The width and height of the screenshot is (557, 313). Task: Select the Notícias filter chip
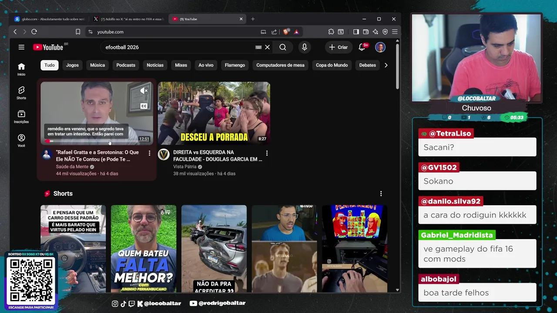[x=155, y=65]
